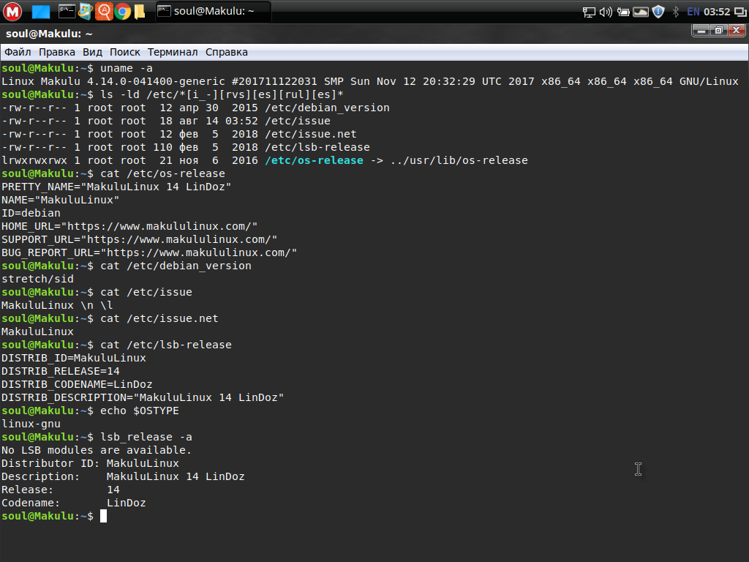Click the 'uname -a' command text
Image resolution: width=749 pixels, height=562 pixels.
[x=126, y=68]
